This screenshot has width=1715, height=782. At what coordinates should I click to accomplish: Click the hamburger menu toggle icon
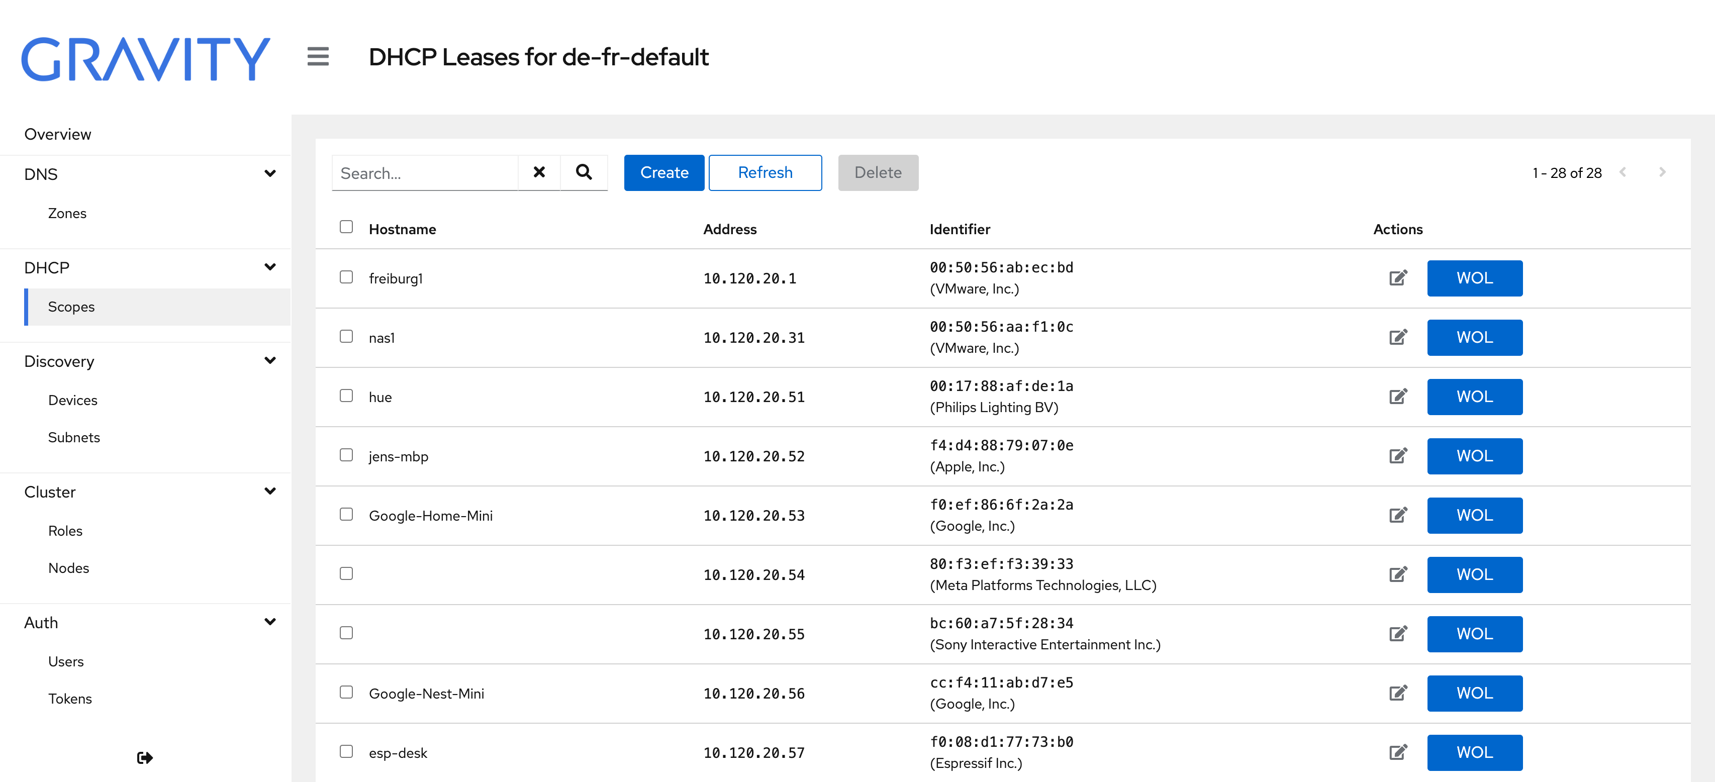click(318, 57)
